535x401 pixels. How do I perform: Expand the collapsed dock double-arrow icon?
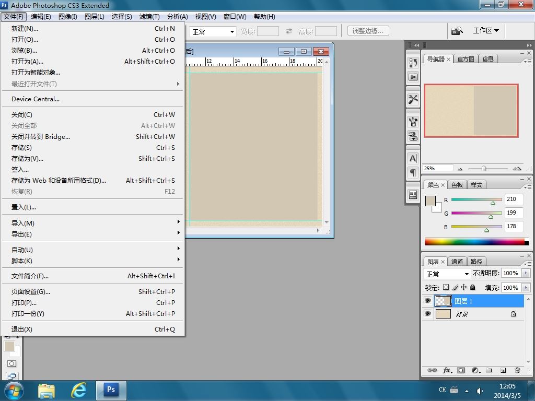[x=416, y=45]
